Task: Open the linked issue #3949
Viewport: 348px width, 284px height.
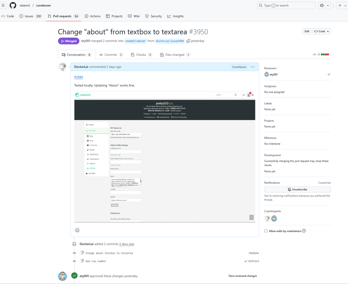Action: point(79,77)
